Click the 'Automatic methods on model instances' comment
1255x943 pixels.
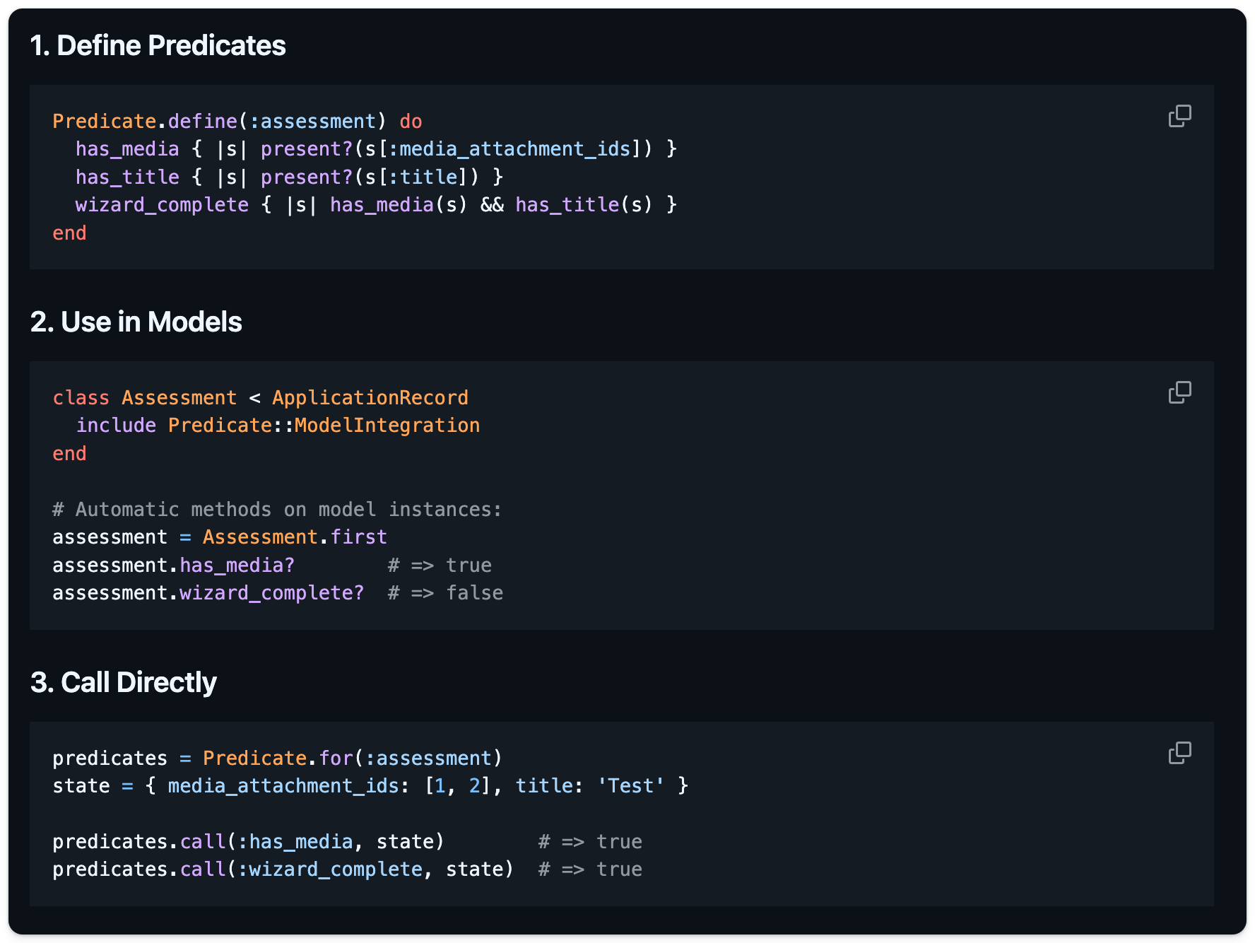(x=277, y=510)
